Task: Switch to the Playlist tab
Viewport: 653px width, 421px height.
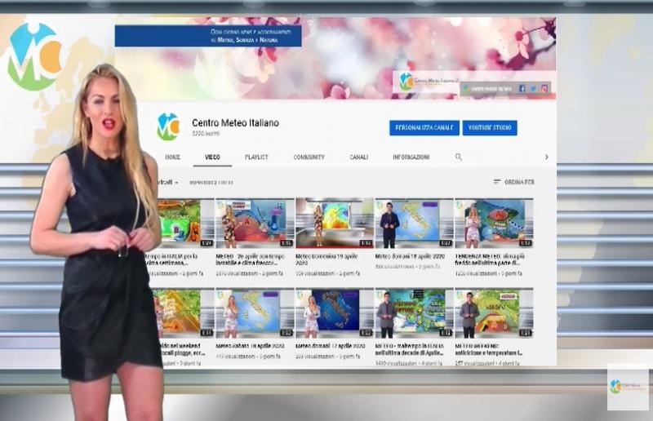Action: [256, 157]
